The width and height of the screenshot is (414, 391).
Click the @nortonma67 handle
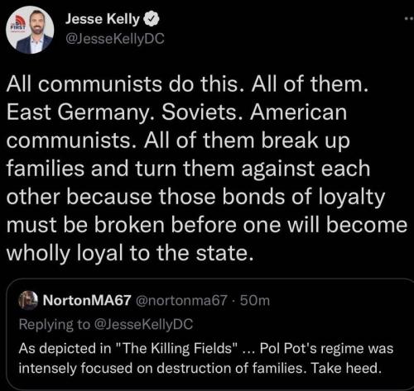tap(181, 301)
